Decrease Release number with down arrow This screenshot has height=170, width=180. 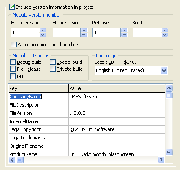[x=124, y=35]
